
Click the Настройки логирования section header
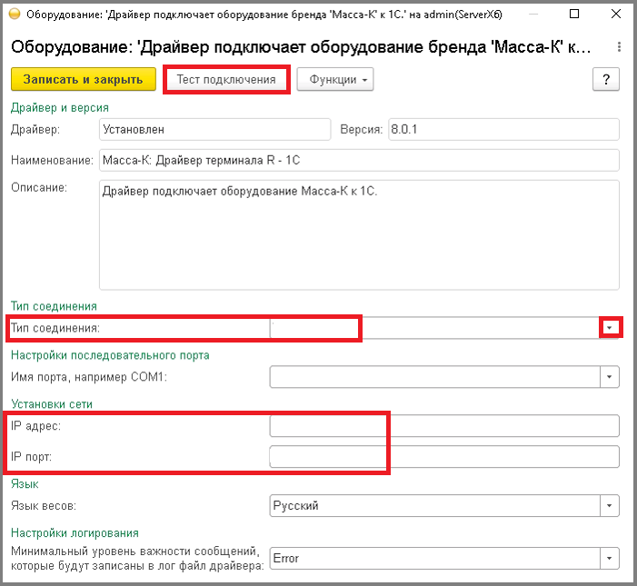point(75,532)
